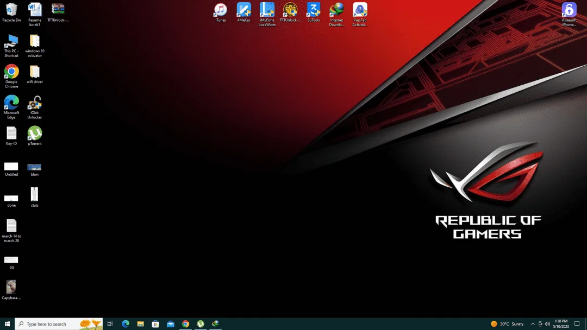Open the notification action center
Viewport: 587px width, 330px height.
[x=577, y=323]
